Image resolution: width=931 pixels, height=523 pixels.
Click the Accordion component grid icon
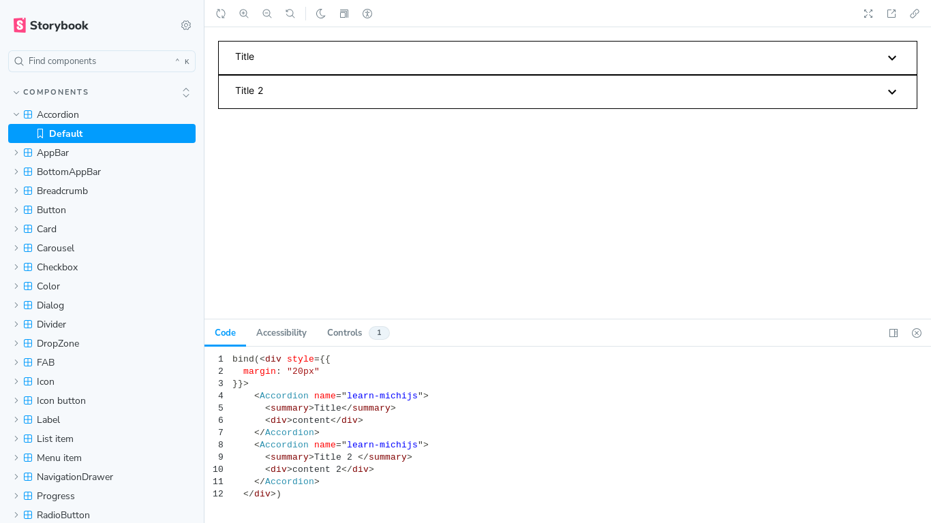[x=28, y=114]
